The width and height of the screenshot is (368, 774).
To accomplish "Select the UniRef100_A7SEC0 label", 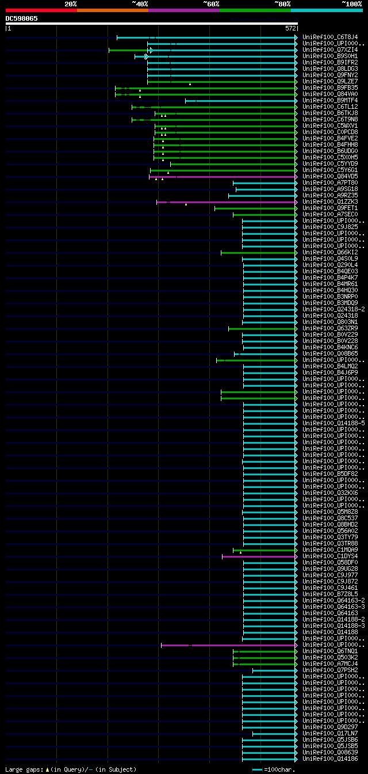I will click(x=330, y=214).
